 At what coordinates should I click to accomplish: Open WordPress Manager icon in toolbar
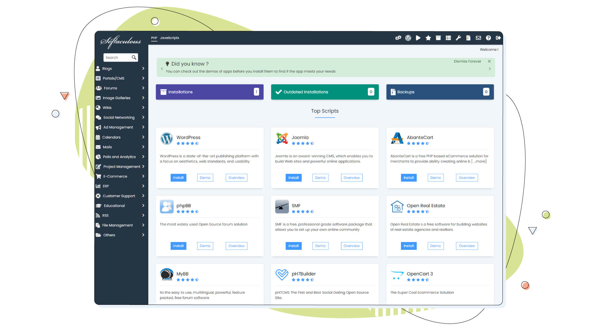click(408, 38)
